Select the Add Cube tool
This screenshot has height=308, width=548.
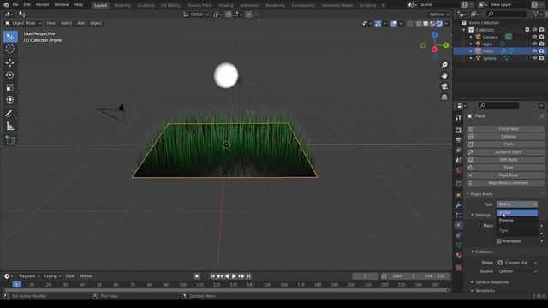10,140
